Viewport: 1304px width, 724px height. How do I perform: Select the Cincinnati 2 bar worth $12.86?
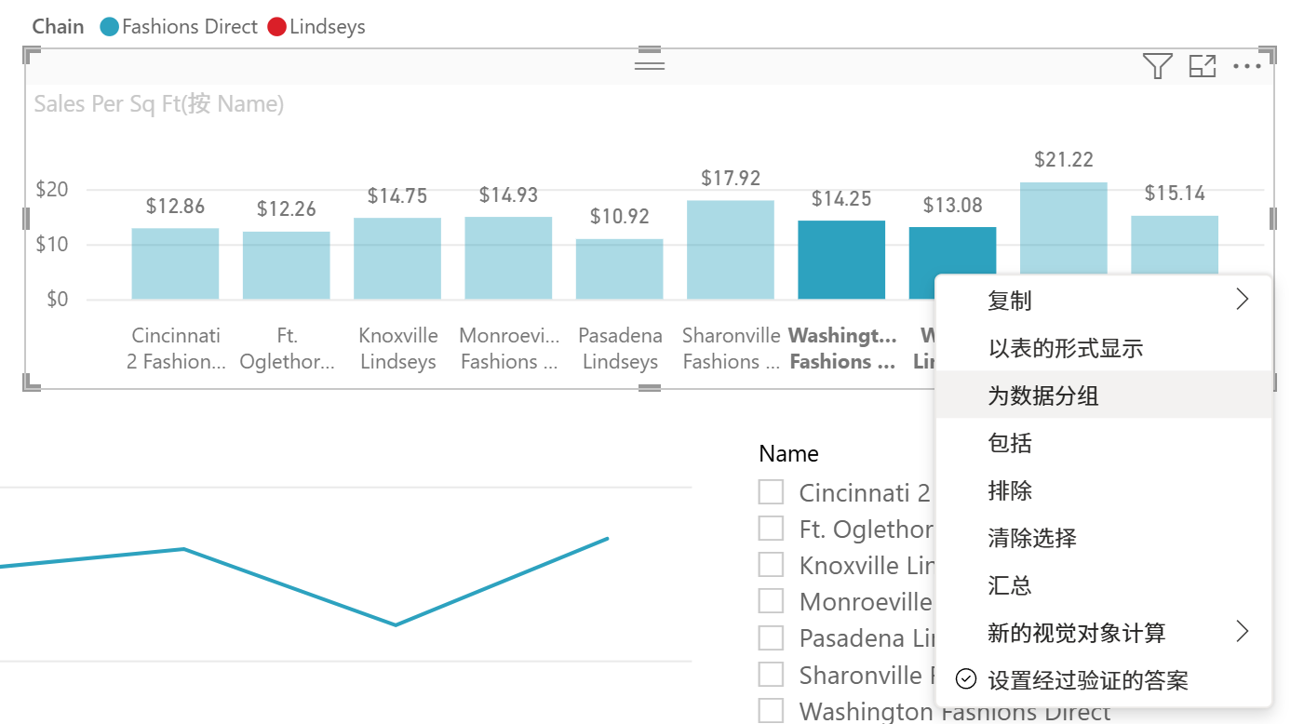(175, 263)
